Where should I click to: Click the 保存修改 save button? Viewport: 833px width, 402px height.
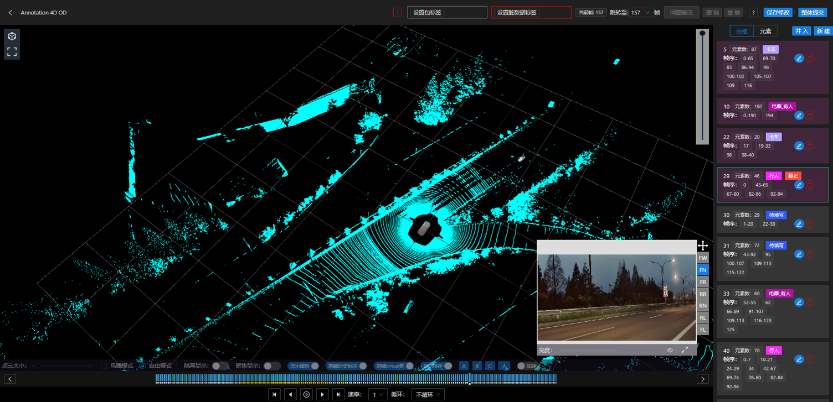click(x=778, y=12)
